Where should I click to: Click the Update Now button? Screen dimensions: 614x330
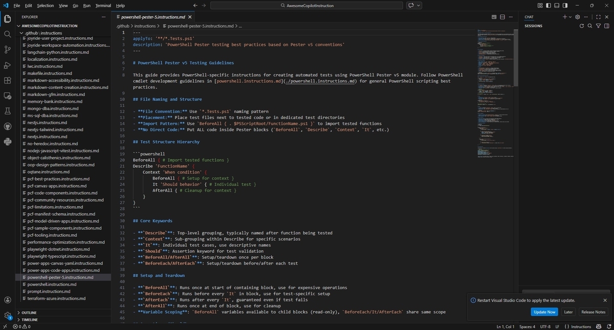point(544,312)
